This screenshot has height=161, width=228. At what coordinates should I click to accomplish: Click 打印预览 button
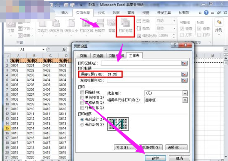(x=151, y=147)
